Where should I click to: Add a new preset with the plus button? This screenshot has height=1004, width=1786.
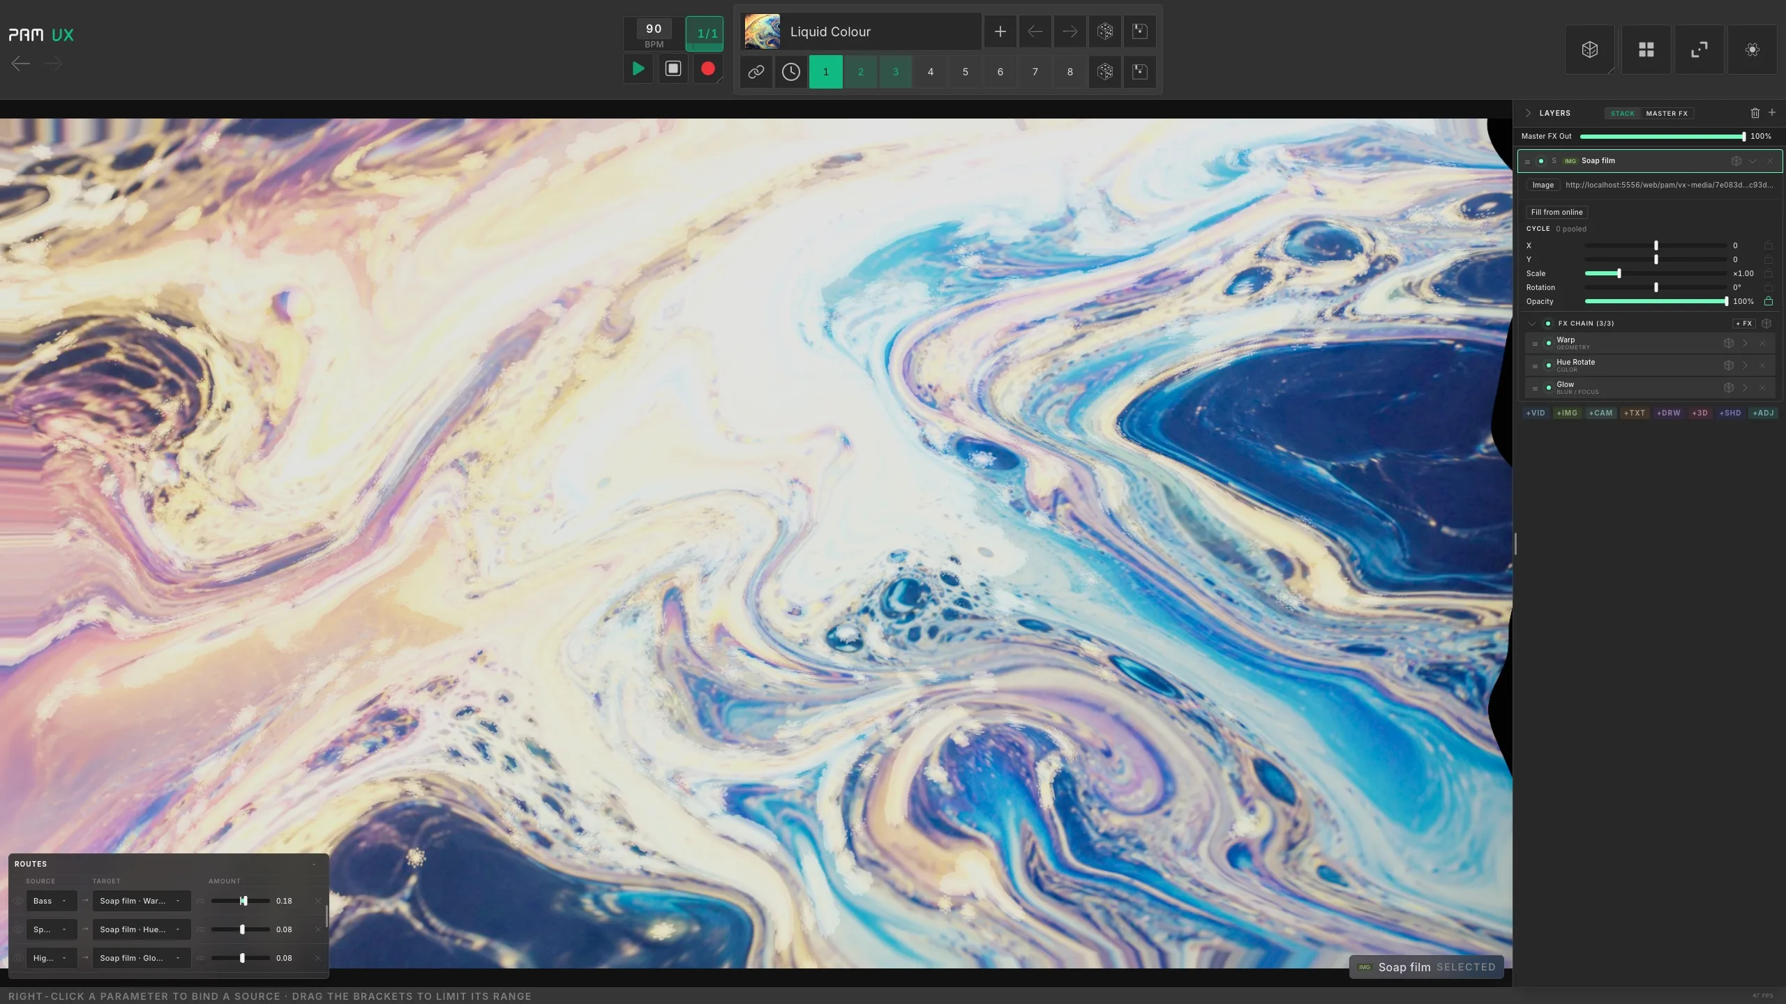click(x=1000, y=31)
